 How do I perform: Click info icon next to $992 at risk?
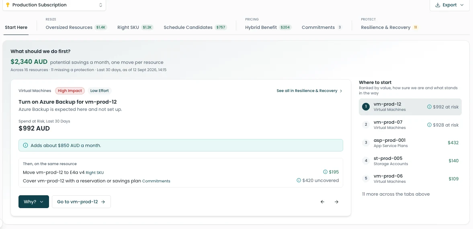pos(429,107)
